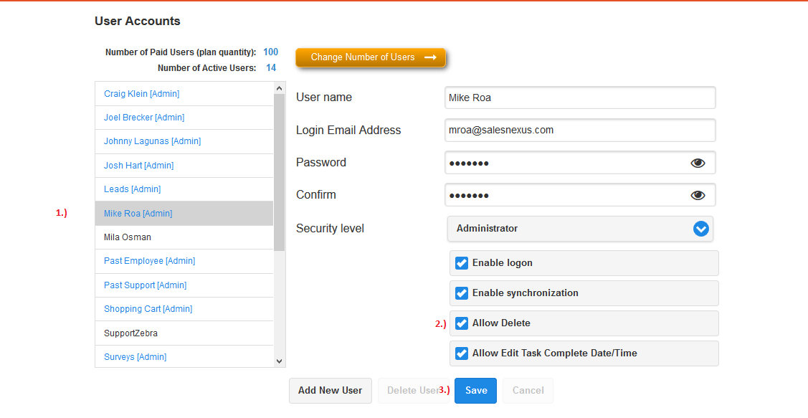Select Craig Klein [Admin] from user list

(141, 94)
